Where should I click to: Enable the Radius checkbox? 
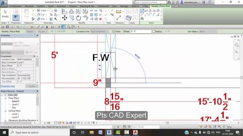153,31
